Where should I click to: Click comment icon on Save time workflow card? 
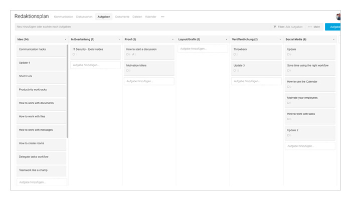288,71
